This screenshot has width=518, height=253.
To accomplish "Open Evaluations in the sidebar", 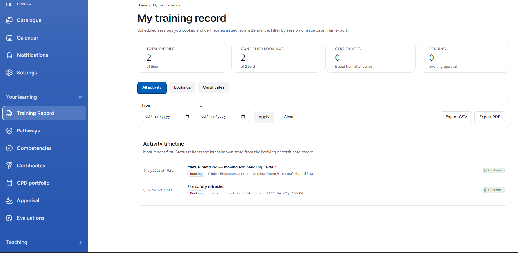I will click(x=44, y=218).
